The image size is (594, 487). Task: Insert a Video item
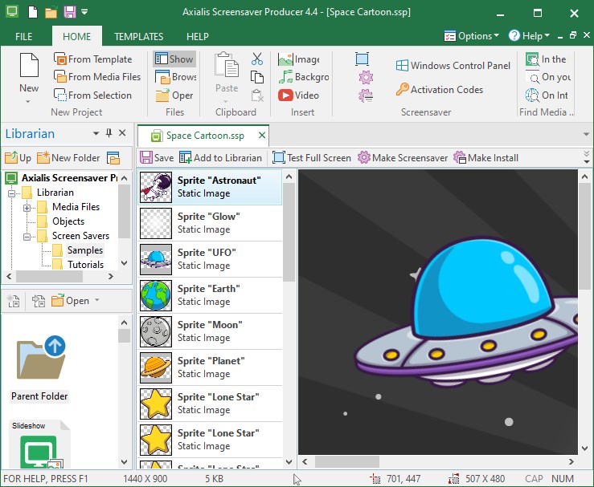click(298, 95)
